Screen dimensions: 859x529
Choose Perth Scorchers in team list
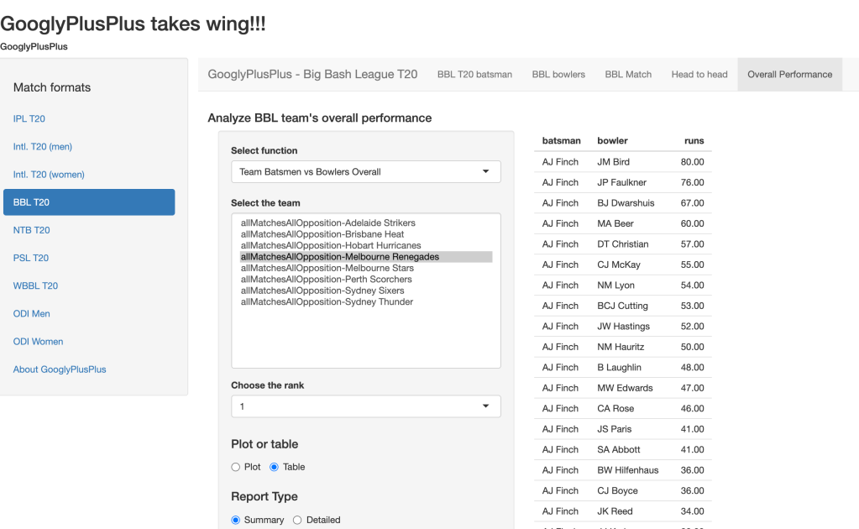326,279
